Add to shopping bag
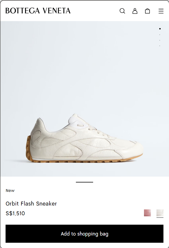The width and height of the screenshot is (169, 248). (84, 234)
